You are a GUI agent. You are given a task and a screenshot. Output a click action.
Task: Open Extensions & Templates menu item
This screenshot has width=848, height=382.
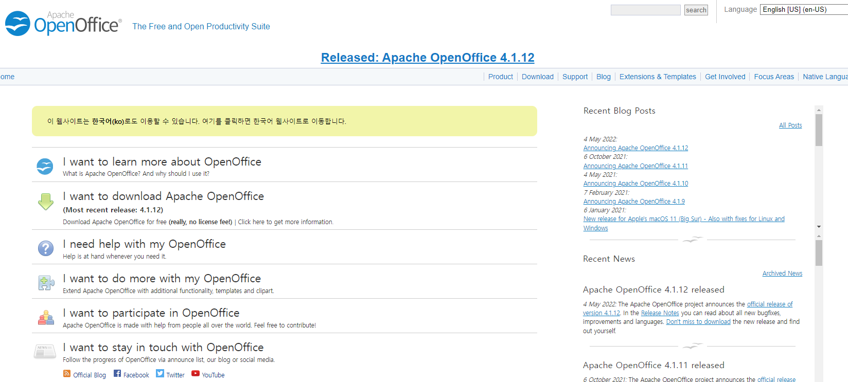tap(658, 77)
